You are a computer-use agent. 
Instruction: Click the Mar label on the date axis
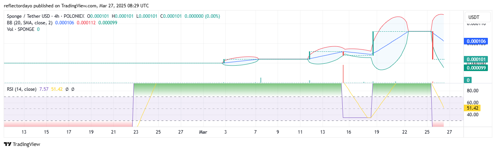point(203,132)
